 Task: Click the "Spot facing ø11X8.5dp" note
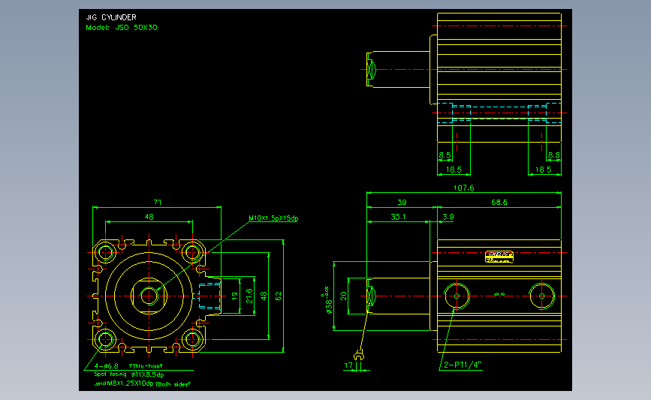[x=128, y=374]
